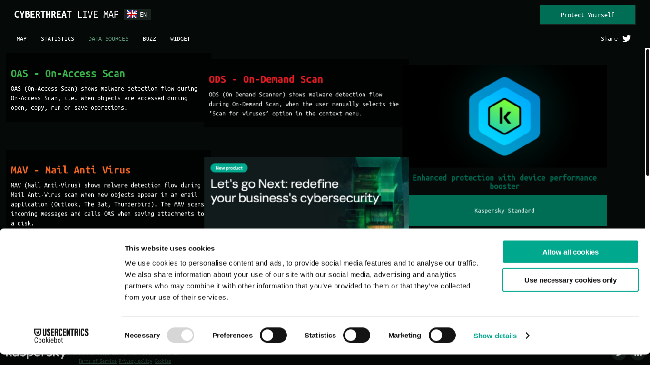Click the Kaspersky Standard button
The width and height of the screenshot is (650, 365).
pyautogui.click(x=504, y=211)
